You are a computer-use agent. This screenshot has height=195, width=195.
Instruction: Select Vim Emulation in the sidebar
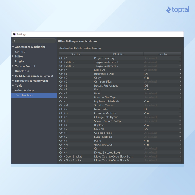click(x=34, y=95)
